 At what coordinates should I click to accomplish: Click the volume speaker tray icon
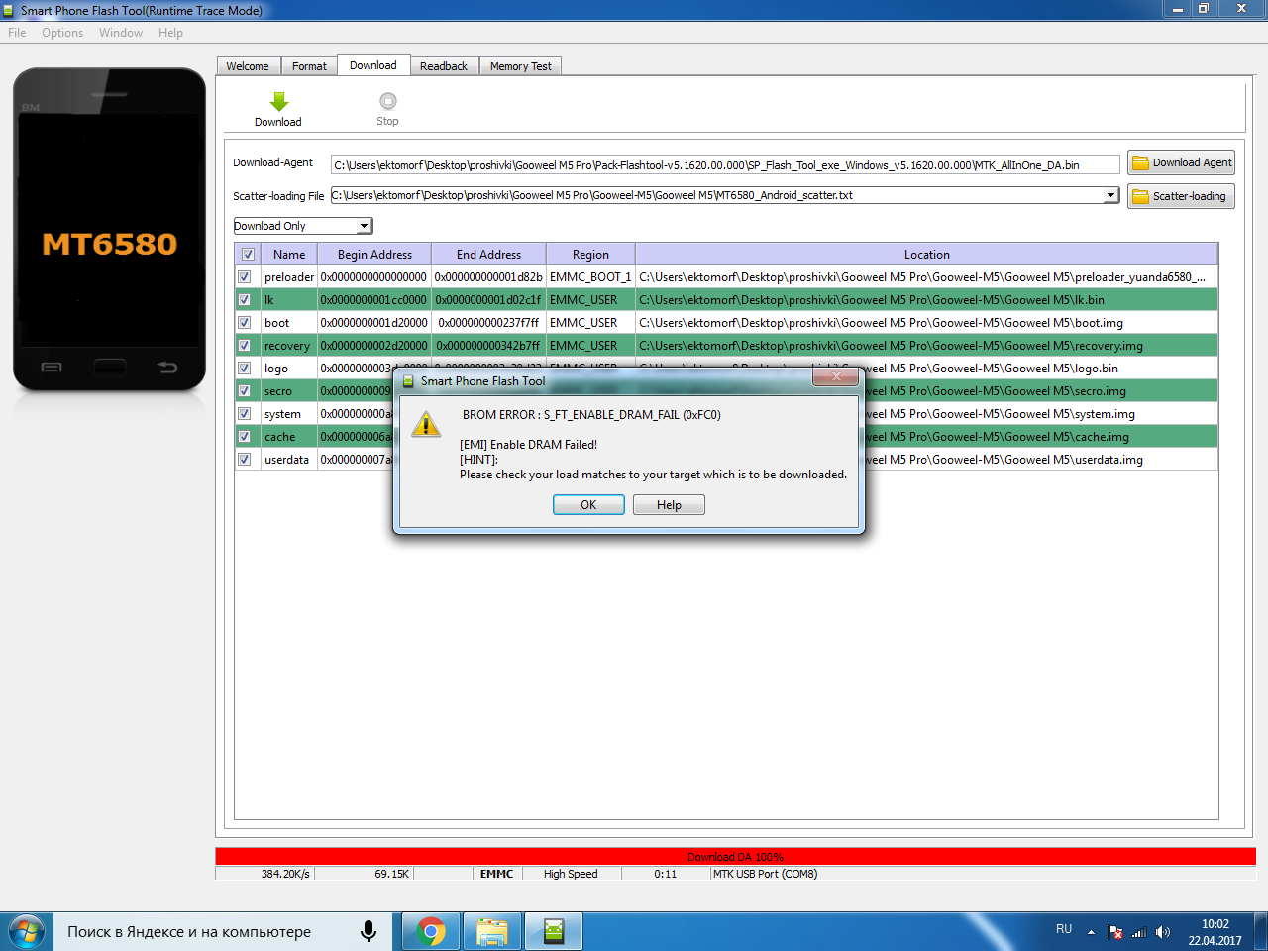point(1163,932)
